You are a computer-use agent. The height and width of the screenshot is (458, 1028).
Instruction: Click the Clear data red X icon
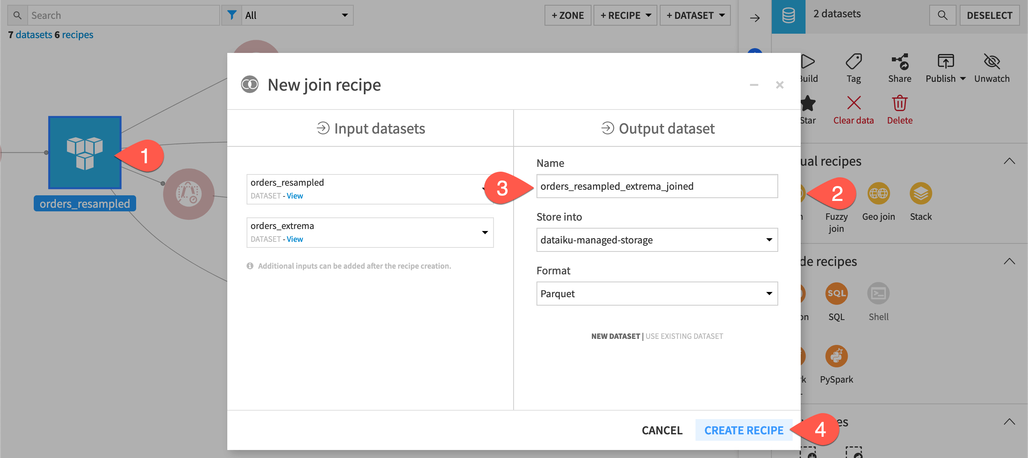[854, 103]
